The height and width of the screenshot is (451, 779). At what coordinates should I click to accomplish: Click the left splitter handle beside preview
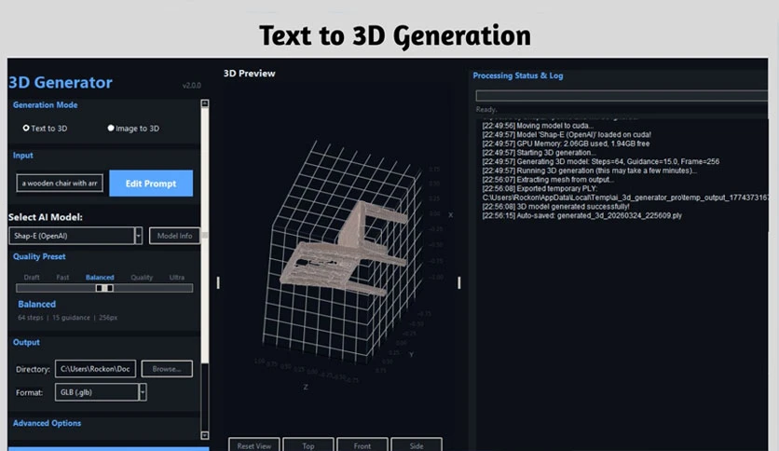[x=218, y=282]
